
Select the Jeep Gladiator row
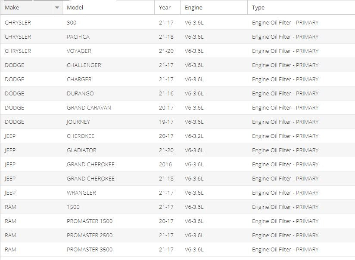tap(177, 150)
